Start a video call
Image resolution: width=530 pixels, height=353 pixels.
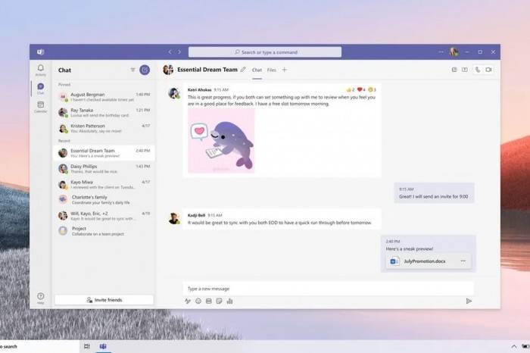(489, 70)
